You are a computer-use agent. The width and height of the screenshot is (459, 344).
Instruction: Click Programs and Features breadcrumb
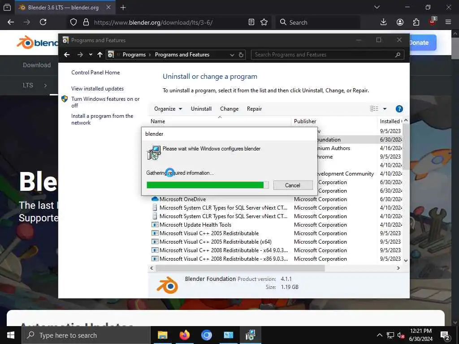click(x=182, y=55)
